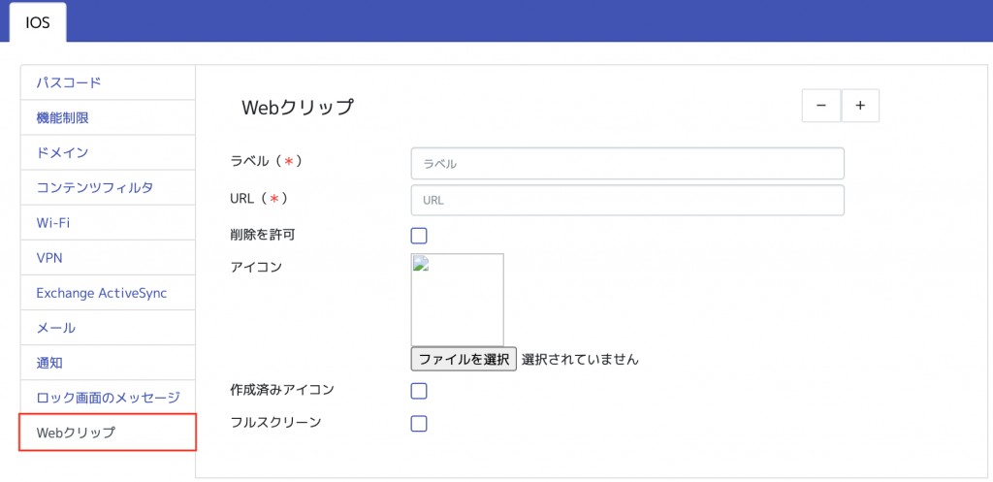Click the plus button to add Webクリップ
The image size is (993, 482).
point(860,106)
